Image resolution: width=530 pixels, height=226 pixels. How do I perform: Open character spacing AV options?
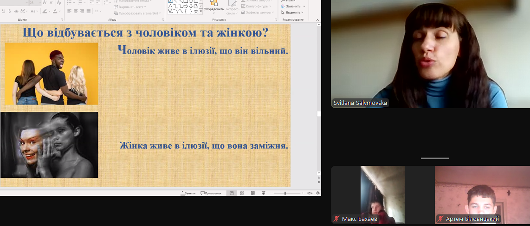click(x=24, y=11)
